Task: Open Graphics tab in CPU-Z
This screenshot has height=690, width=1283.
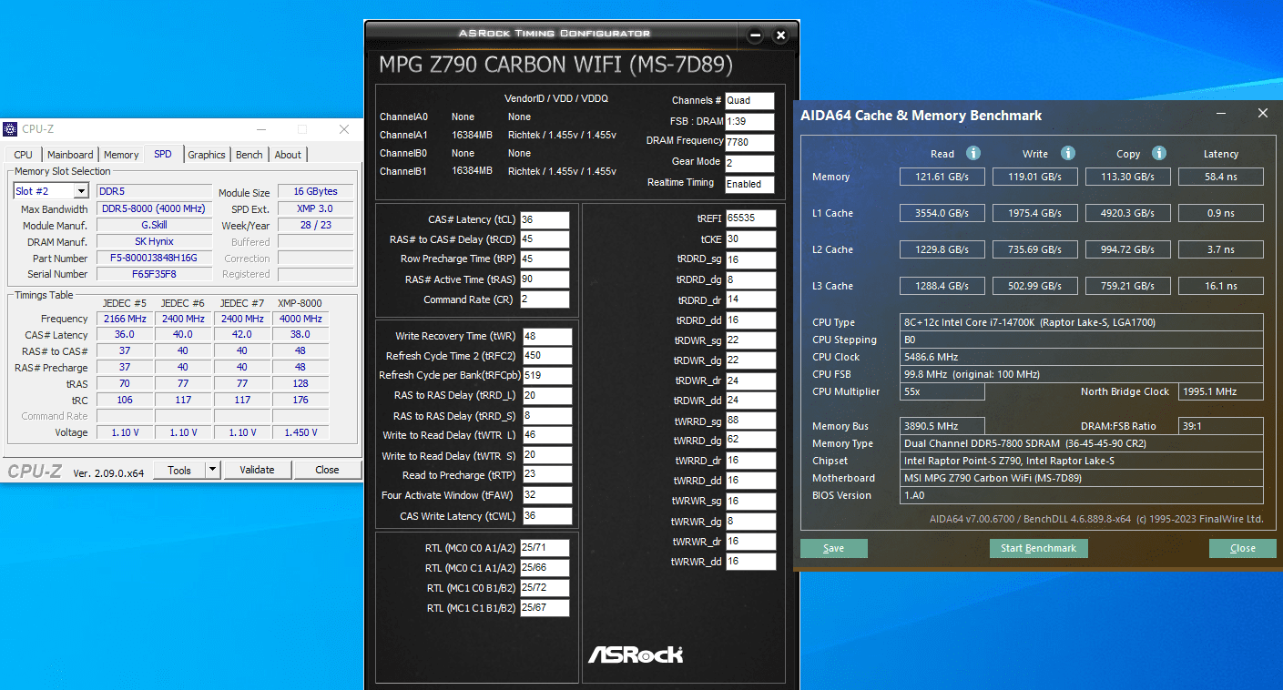Action: pyautogui.click(x=207, y=155)
